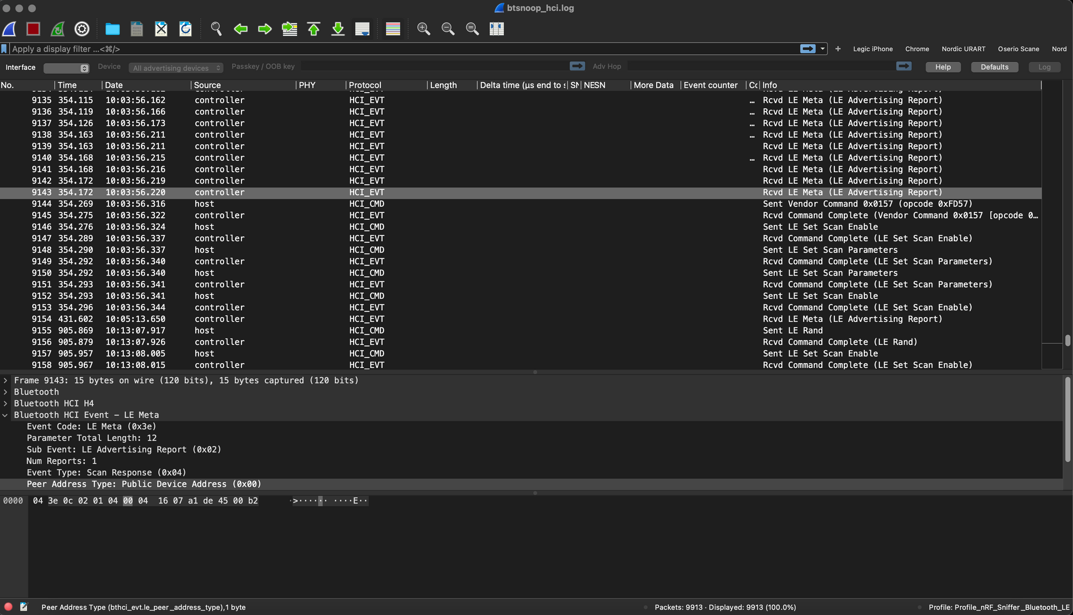Viewport: 1073px width, 615px height.
Task: Click the resize columns icon
Action: (x=497, y=29)
